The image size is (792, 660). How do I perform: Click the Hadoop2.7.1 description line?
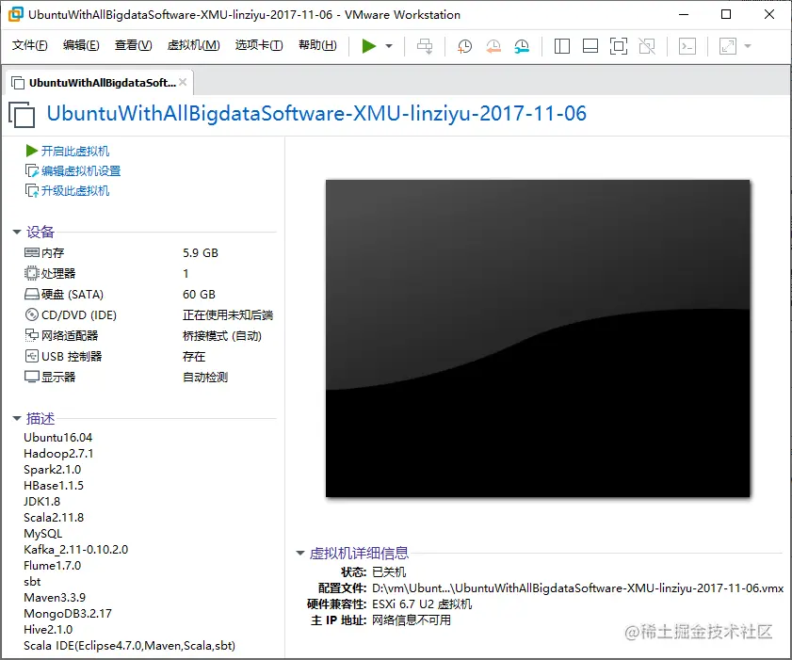click(58, 454)
